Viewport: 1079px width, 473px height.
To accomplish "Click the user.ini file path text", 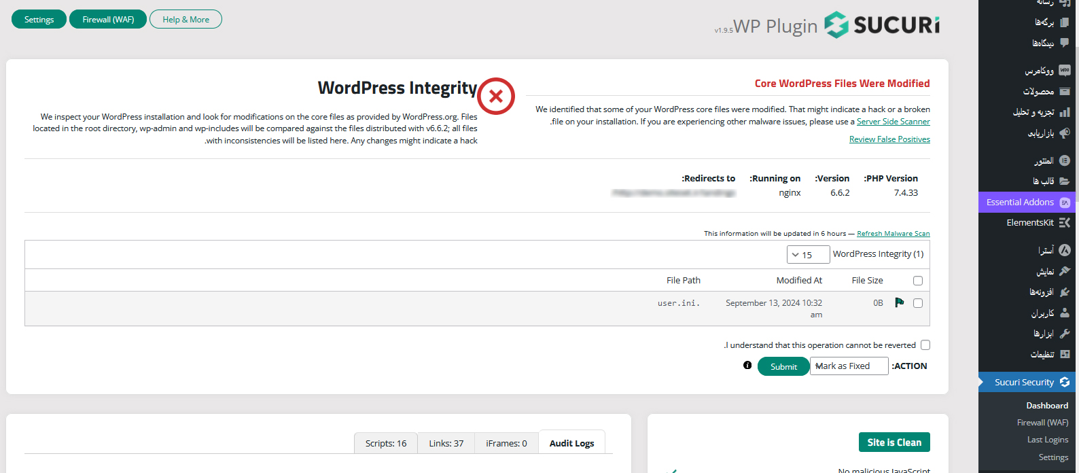I will 679,303.
